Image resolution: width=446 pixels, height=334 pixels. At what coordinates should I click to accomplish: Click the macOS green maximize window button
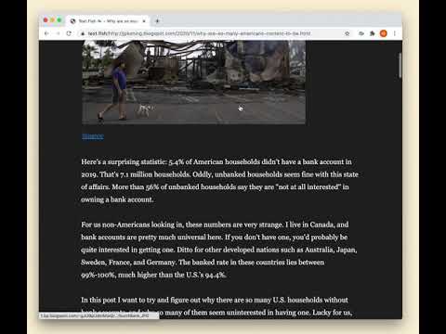[59, 20]
